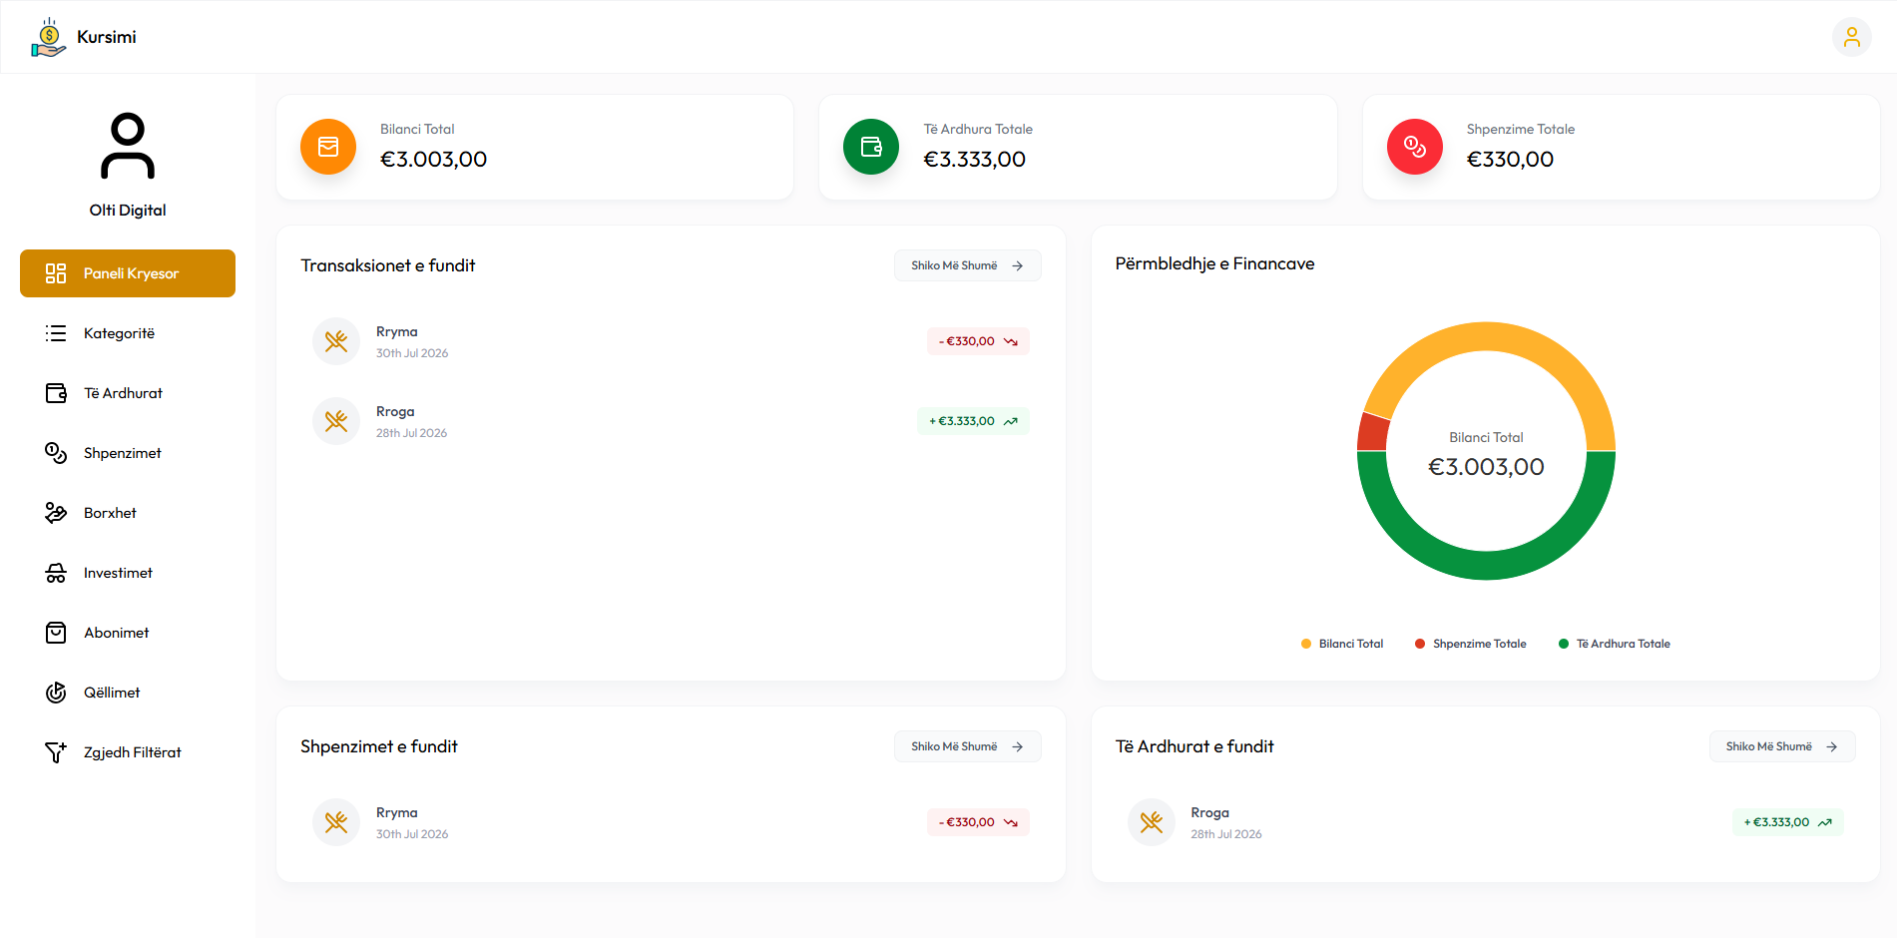This screenshot has height=938, width=1897.
Task: Click the Paneli Kryesor dashboard grid icon
Action: [x=56, y=273]
